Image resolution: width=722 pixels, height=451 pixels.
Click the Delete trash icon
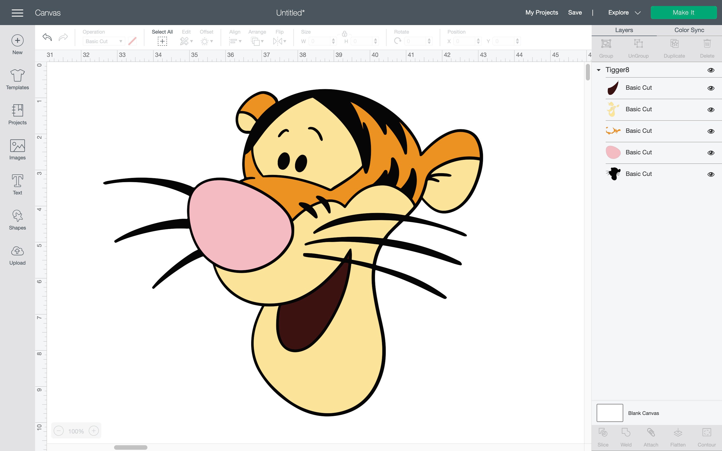point(707,44)
